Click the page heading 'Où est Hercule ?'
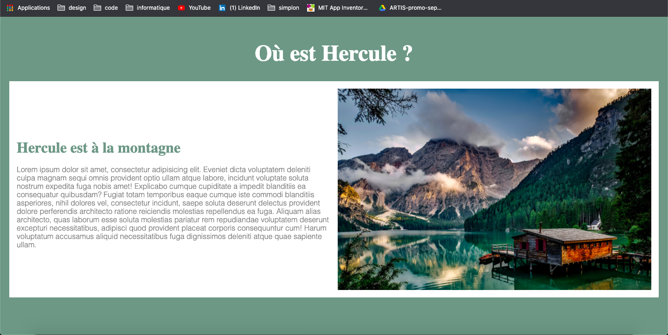This screenshot has width=668, height=335. click(334, 53)
